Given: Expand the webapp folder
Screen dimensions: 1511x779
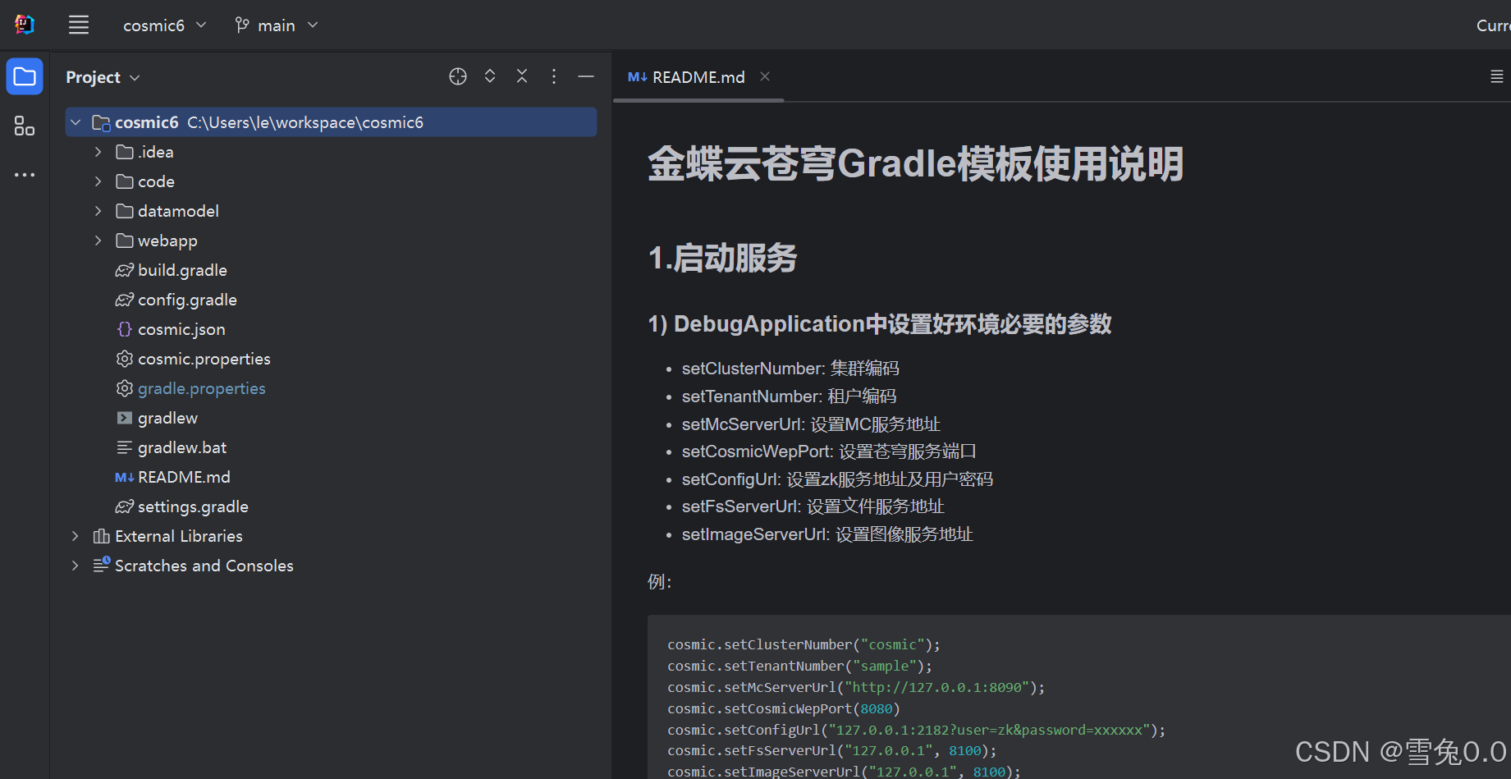Looking at the screenshot, I should coord(98,241).
